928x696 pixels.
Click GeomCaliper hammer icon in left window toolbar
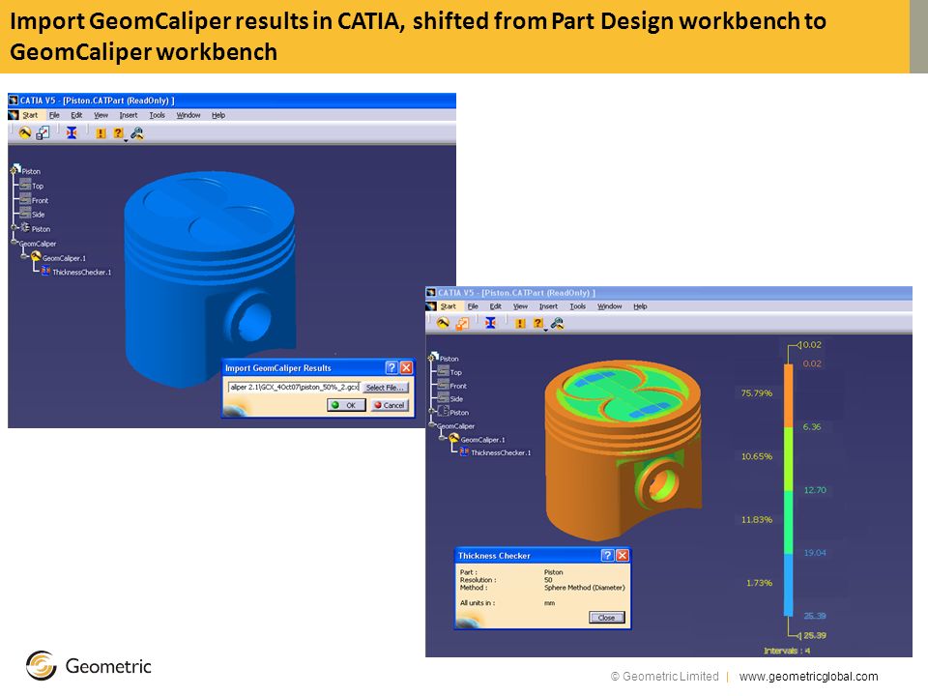coord(25,132)
